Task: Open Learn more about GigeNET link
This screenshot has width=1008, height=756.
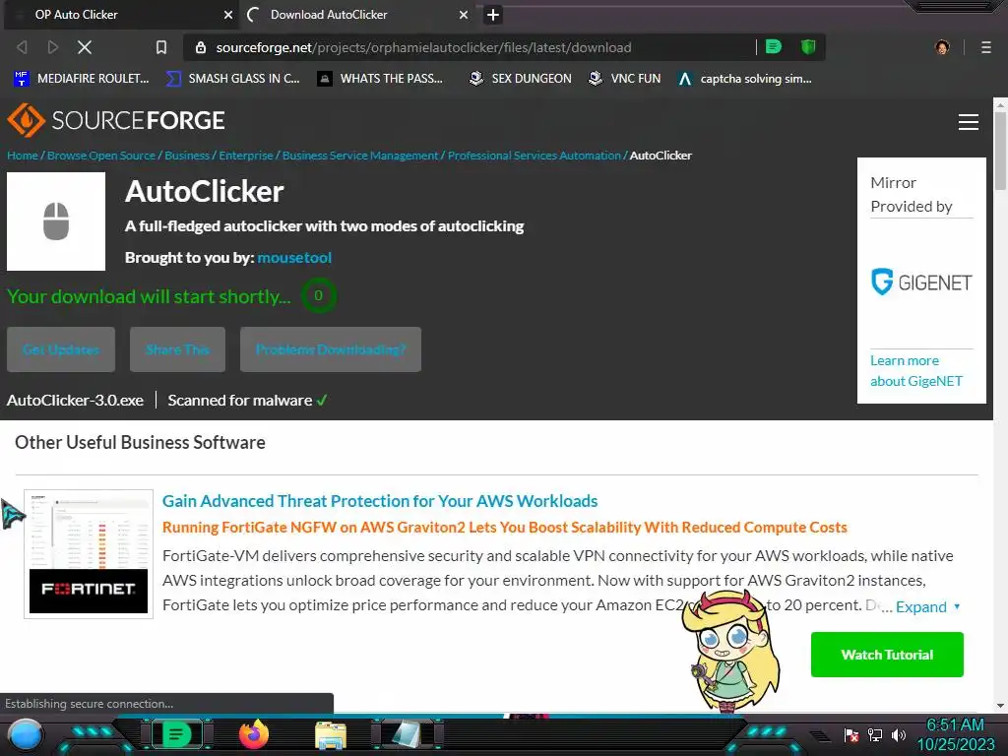Action: click(916, 371)
